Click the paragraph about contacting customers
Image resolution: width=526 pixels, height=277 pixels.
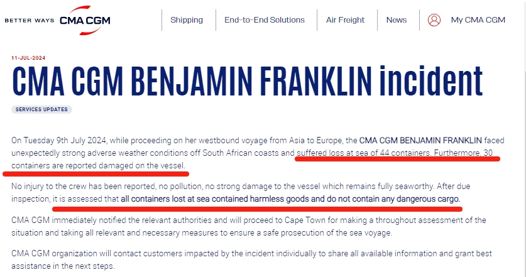251,259
